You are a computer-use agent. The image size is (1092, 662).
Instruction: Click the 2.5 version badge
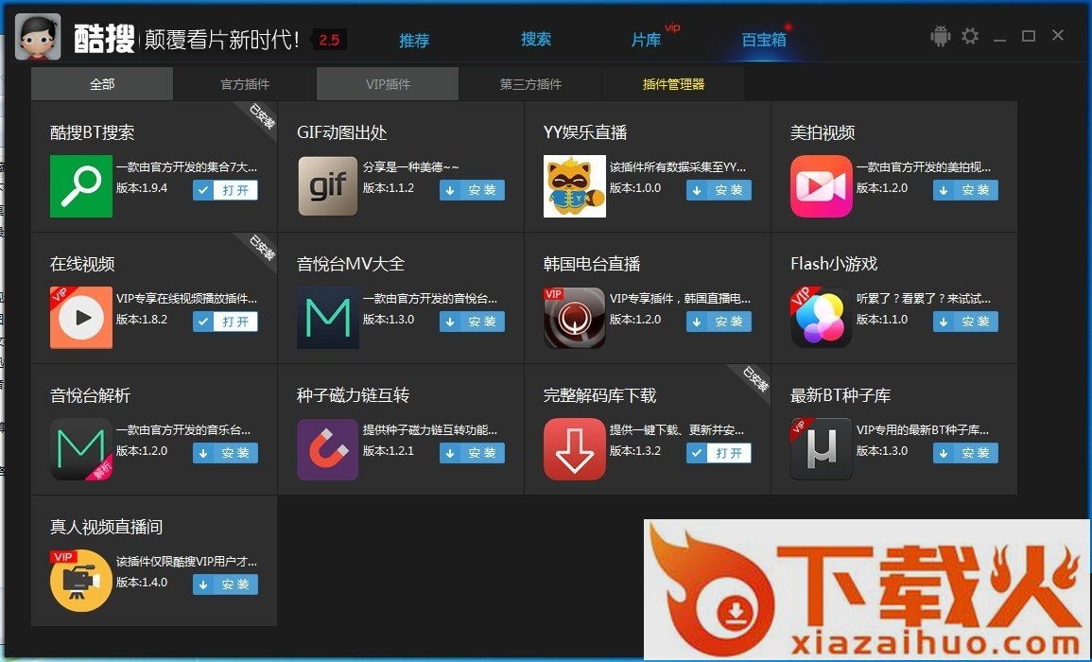point(329,40)
